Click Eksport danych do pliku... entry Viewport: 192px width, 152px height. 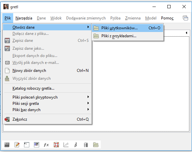click(x=47, y=56)
